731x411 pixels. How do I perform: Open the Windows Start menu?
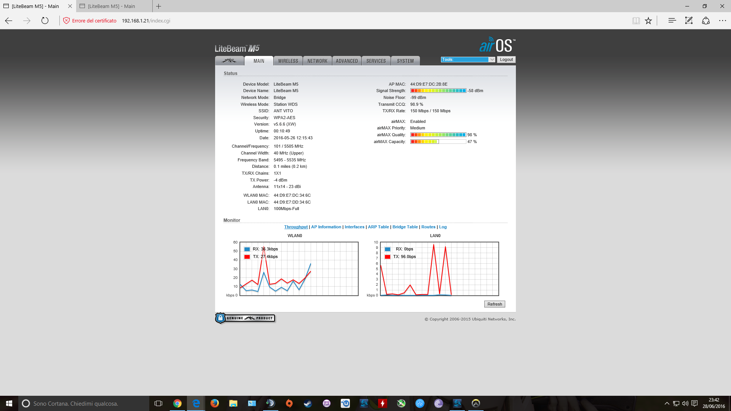(x=9, y=403)
